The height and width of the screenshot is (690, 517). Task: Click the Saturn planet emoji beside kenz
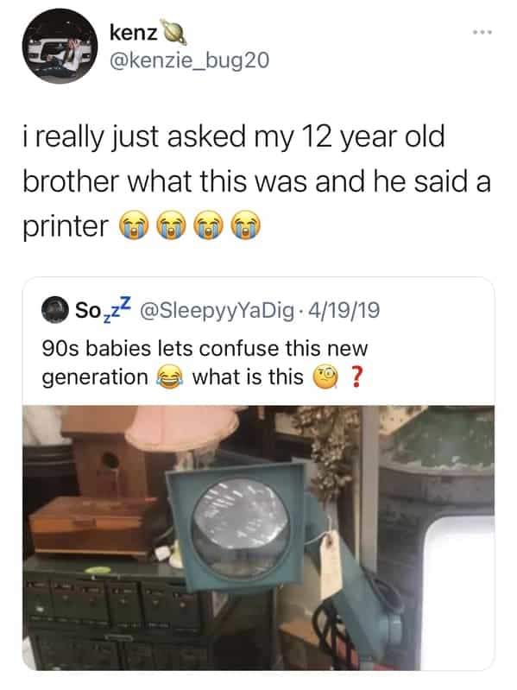173,32
